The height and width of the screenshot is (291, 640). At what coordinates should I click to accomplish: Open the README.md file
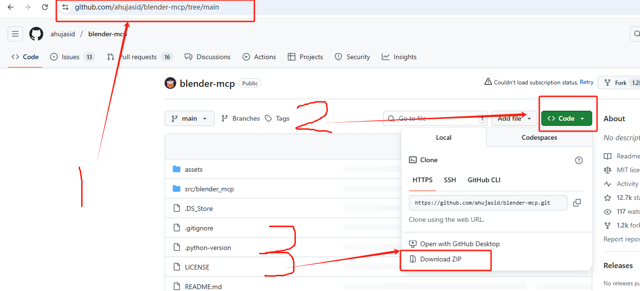pos(203,287)
